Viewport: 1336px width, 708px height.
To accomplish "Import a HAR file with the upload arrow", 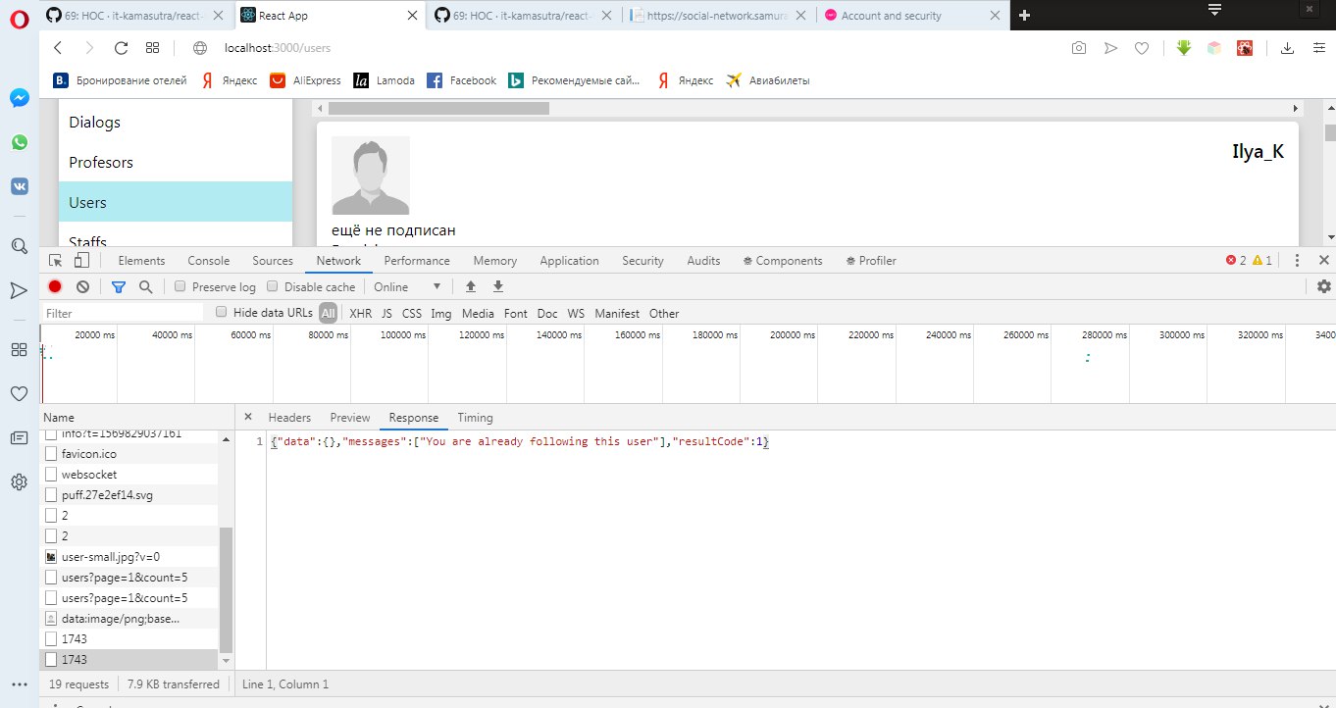I will tap(471, 286).
